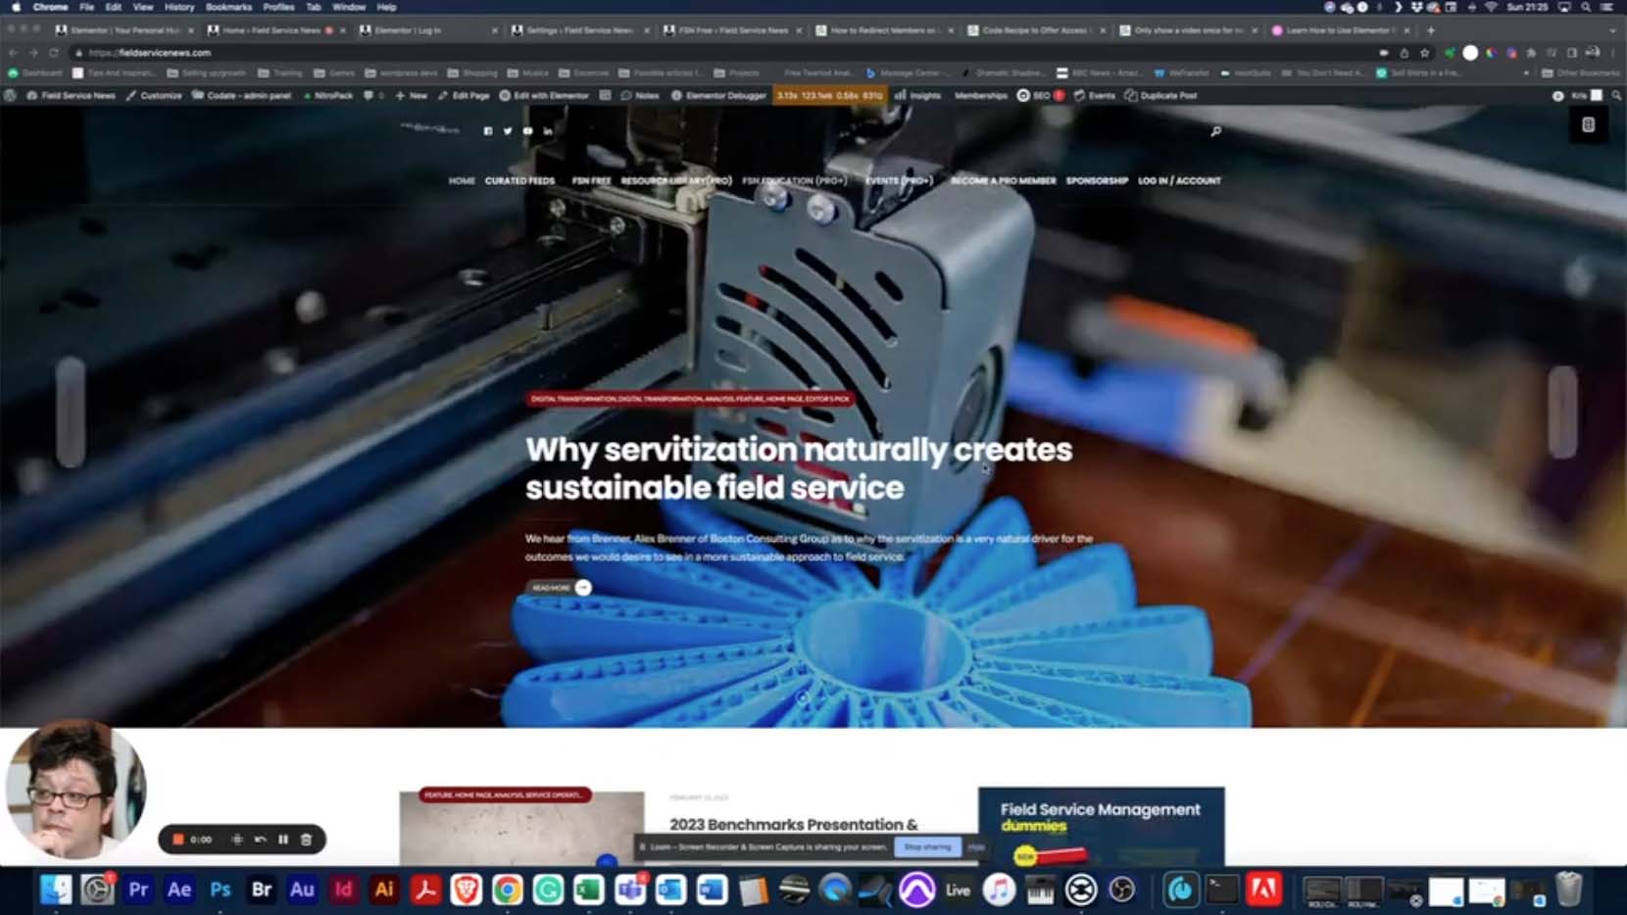Image resolution: width=1627 pixels, height=915 pixels.
Task: Bookmark page with the star icon
Action: [1425, 53]
